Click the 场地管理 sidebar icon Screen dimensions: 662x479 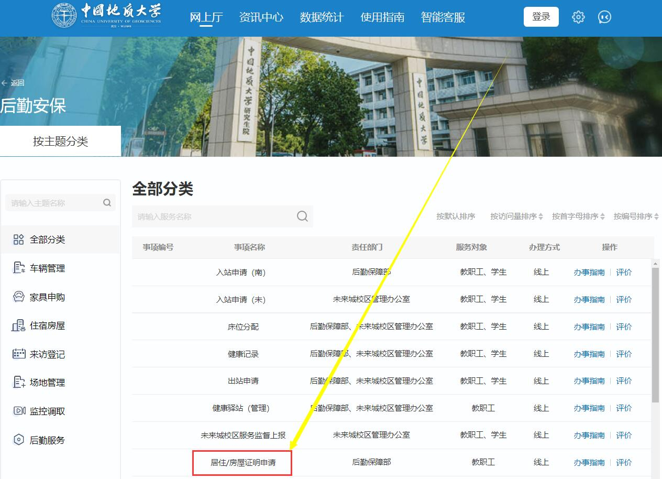pos(18,382)
